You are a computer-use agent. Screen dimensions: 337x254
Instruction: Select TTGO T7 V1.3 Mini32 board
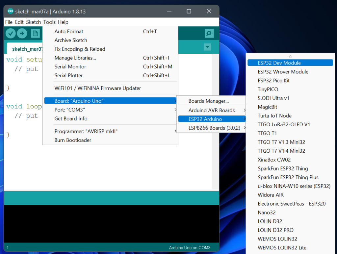coord(290,142)
